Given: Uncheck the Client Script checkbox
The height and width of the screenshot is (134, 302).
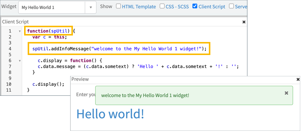Looking at the screenshot, I should coord(195,6).
